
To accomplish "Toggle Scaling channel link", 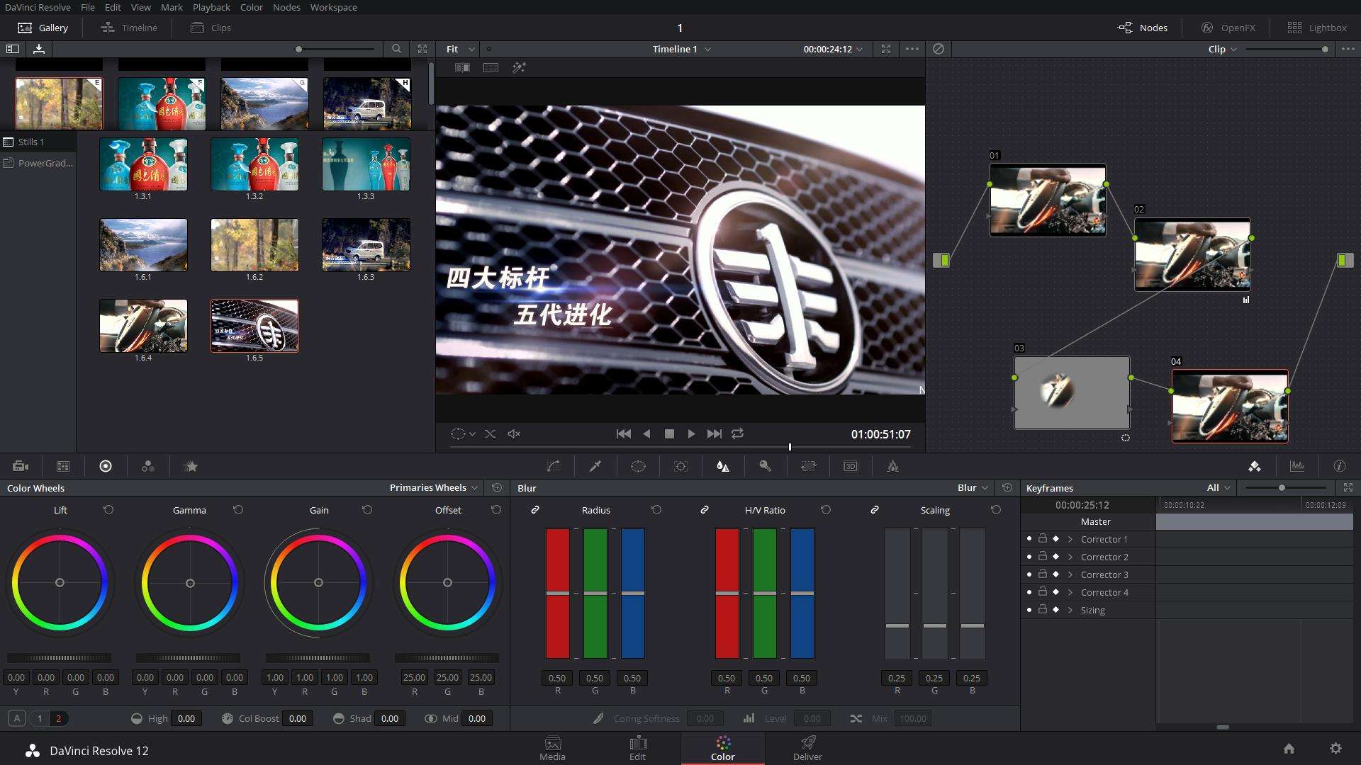I will (x=875, y=510).
